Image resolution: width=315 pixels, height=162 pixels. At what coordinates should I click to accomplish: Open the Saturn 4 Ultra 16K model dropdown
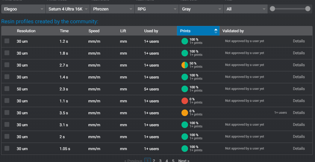[x=68, y=9]
